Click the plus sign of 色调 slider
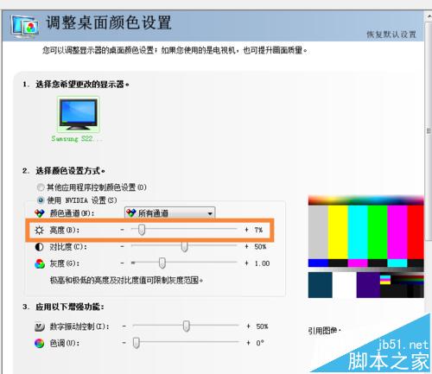 tap(248, 343)
